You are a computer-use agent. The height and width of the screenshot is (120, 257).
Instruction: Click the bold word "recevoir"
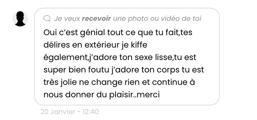[96, 19]
